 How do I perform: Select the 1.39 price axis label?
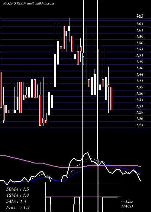point(140,87)
